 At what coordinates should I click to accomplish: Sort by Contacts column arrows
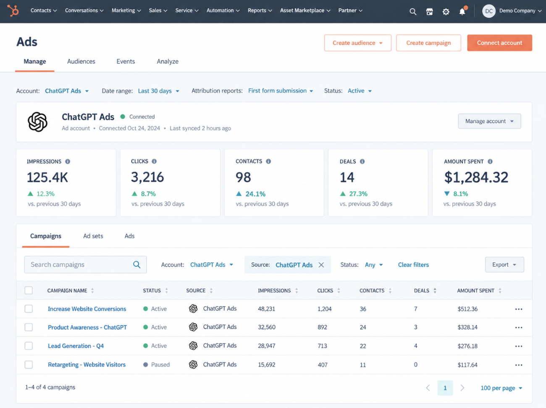pos(390,291)
